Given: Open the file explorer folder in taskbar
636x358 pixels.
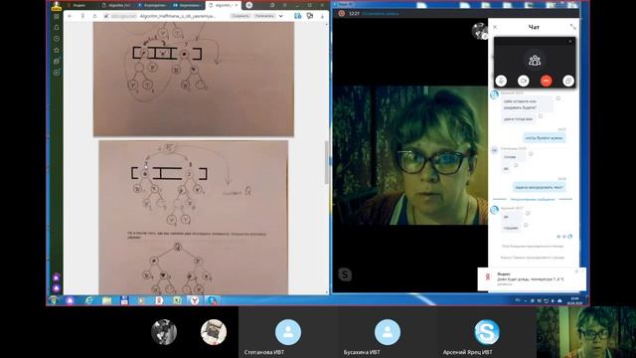Looking at the screenshot, I should (106, 300).
